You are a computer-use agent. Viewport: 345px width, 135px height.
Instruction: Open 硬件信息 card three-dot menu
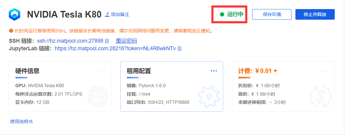tap(102, 71)
